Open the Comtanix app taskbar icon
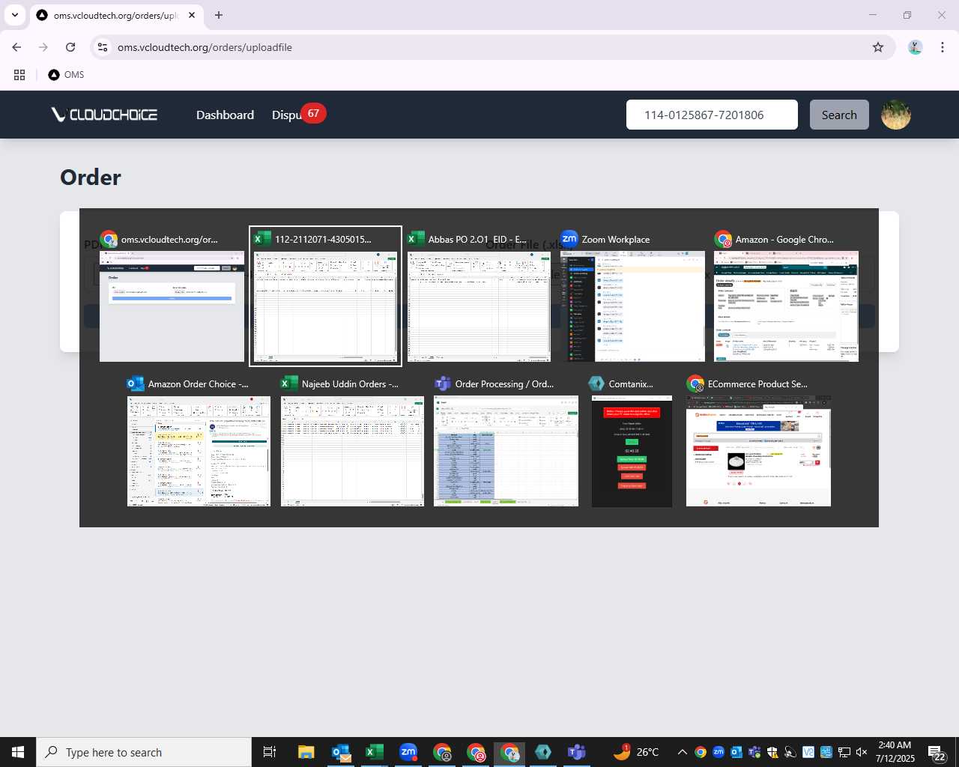This screenshot has height=767, width=959. pyautogui.click(x=543, y=752)
